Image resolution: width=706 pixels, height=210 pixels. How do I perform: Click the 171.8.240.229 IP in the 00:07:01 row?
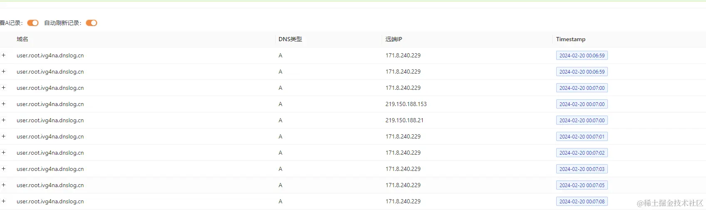403,136
